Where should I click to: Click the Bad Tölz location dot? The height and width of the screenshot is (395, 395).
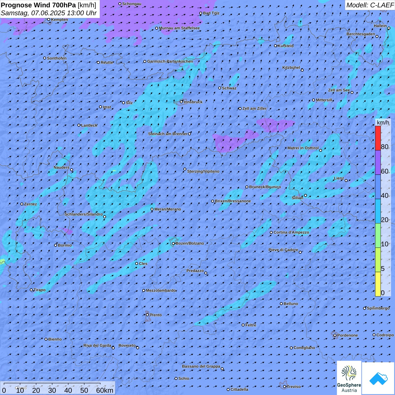(201, 13)
